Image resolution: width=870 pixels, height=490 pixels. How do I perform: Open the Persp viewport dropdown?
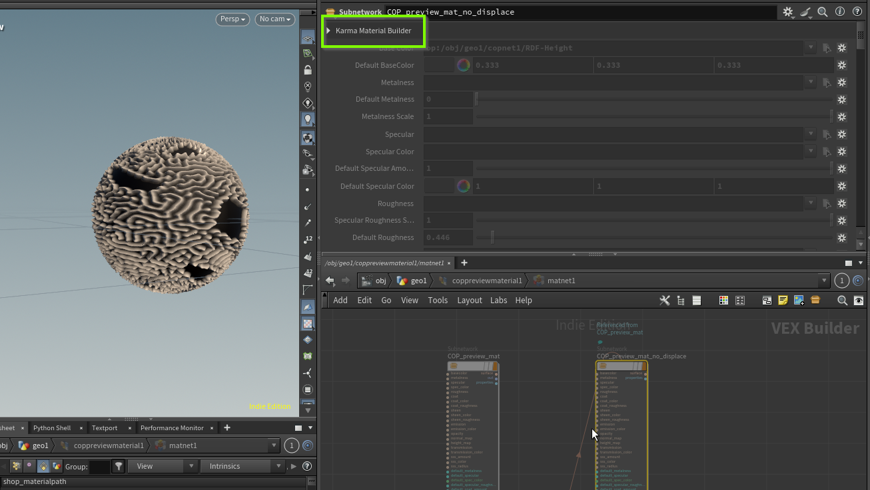(232, 19)
